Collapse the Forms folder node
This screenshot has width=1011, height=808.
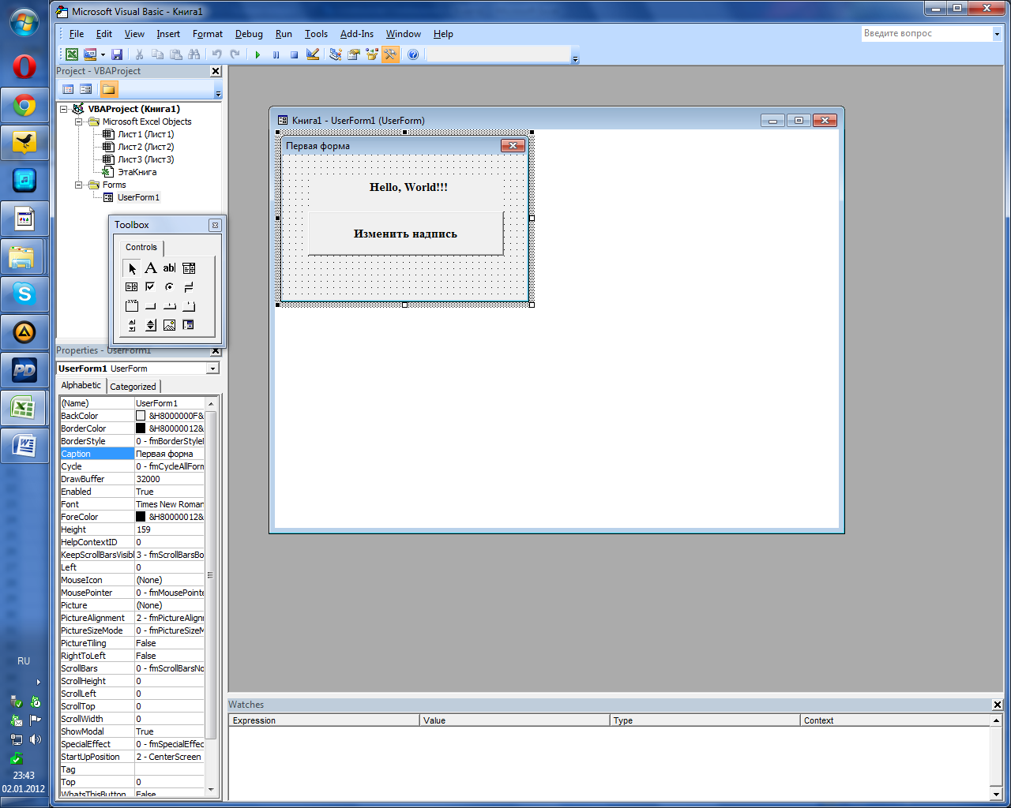78,185
